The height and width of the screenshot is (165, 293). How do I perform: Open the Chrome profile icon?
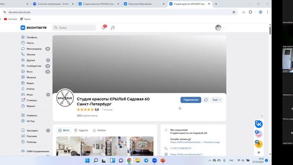pos(260,12)
